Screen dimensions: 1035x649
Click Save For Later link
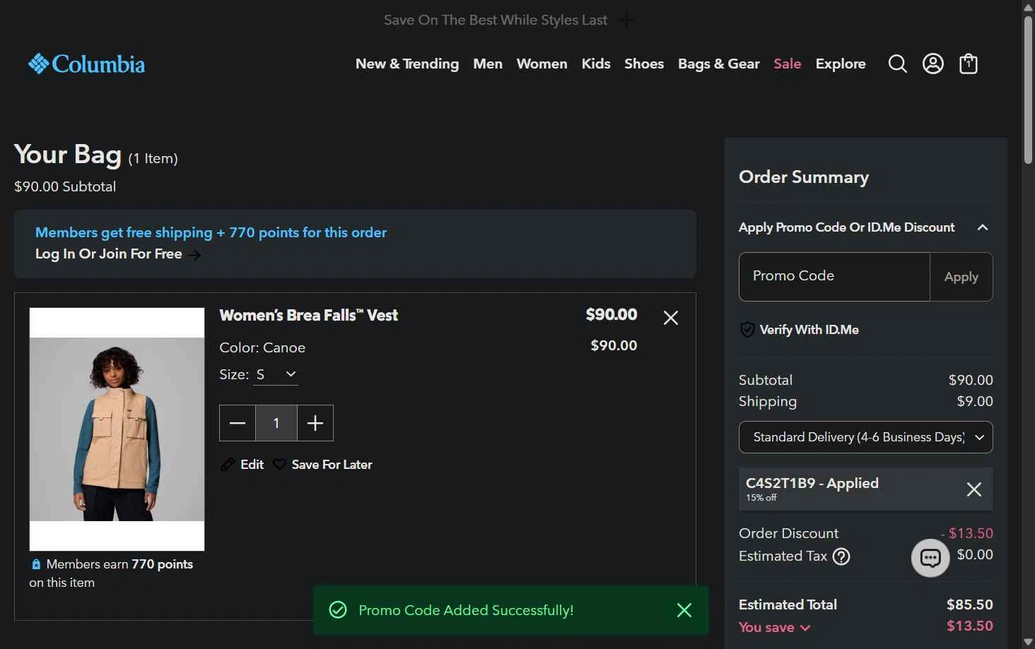click(331, 465)
